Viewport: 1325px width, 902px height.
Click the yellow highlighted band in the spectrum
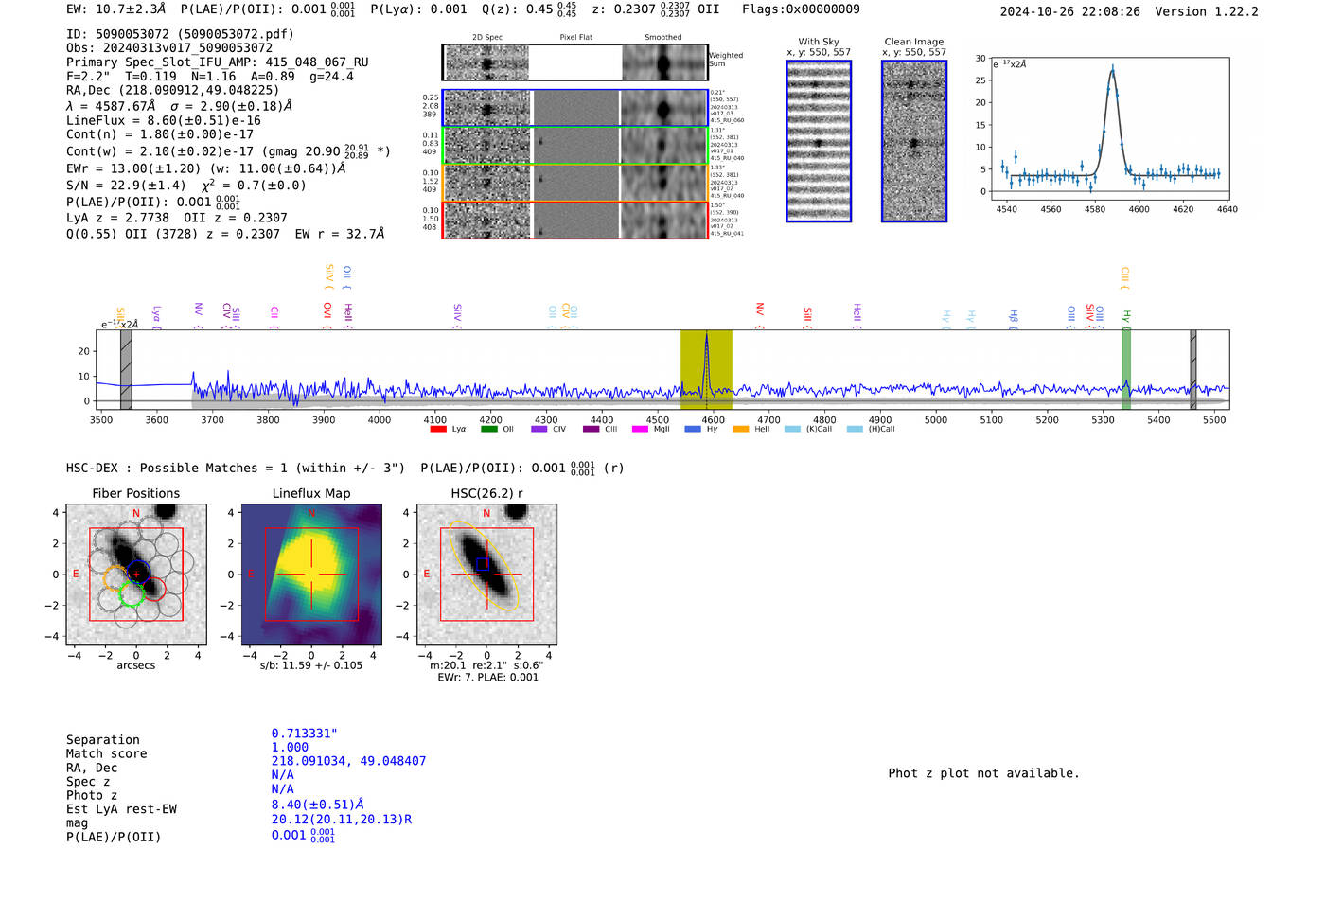(706, 370)
